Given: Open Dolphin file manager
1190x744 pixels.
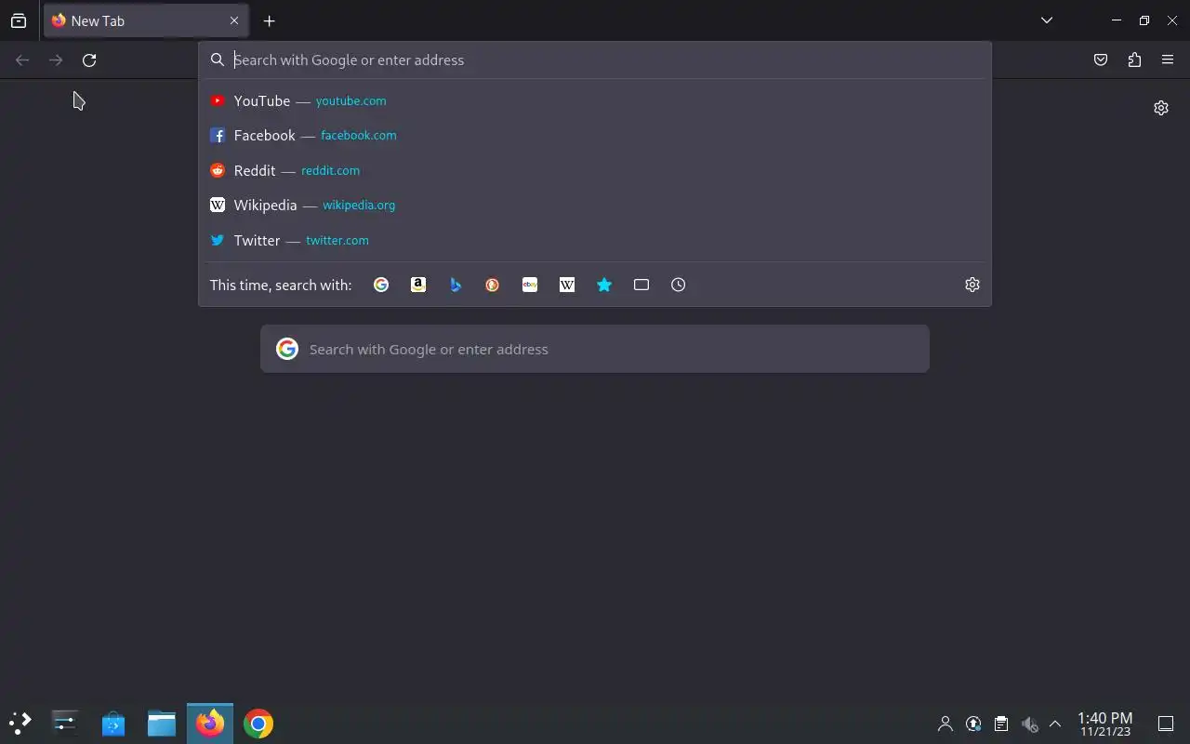Looking at the screenshot, I should click(162, 723).
